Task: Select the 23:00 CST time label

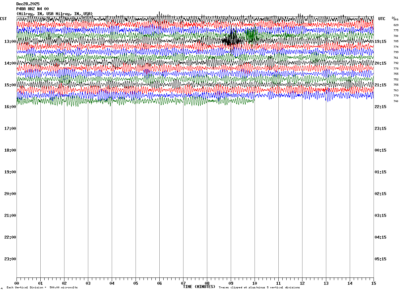Action: tap(10, 259)
